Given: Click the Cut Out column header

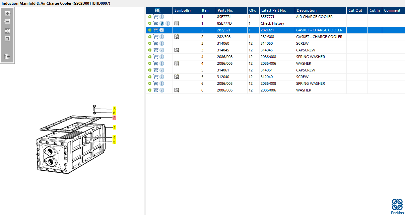Looking at the screenshot, I should (357, 10).
